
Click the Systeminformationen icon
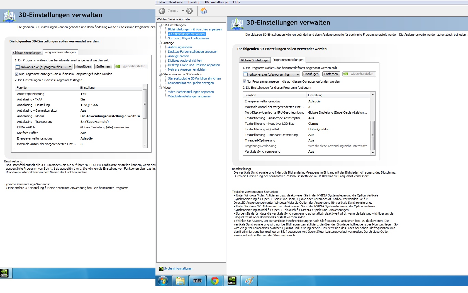(x=161, y=269)
